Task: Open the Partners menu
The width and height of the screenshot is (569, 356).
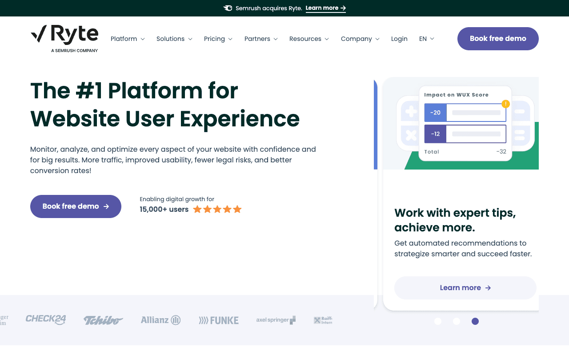Action: tap(257, 39)
